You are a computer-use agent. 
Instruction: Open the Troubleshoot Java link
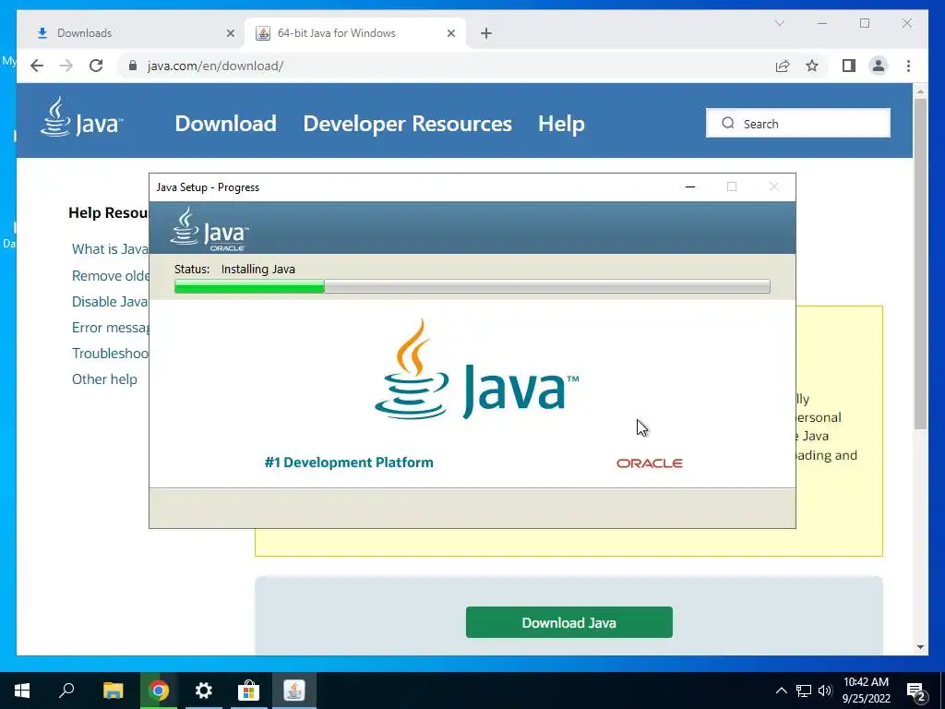point(111,354)
